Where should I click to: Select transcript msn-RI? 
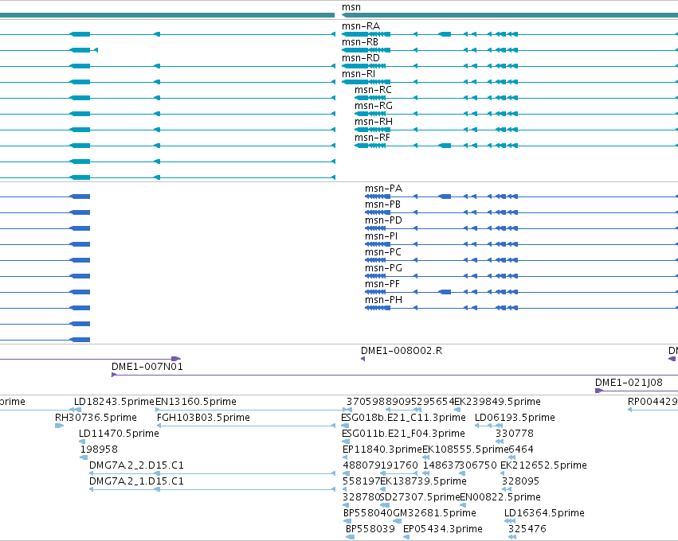pos(359,74)
